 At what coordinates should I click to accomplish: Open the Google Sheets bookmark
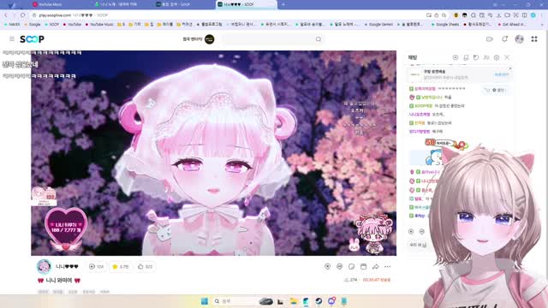[x=445, y=25]
